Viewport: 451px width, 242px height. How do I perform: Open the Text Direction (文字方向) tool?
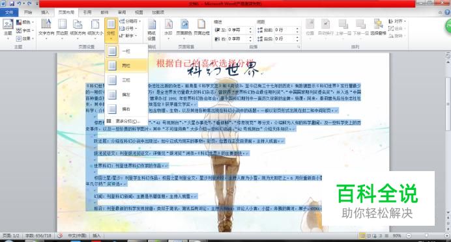point(46,28)
